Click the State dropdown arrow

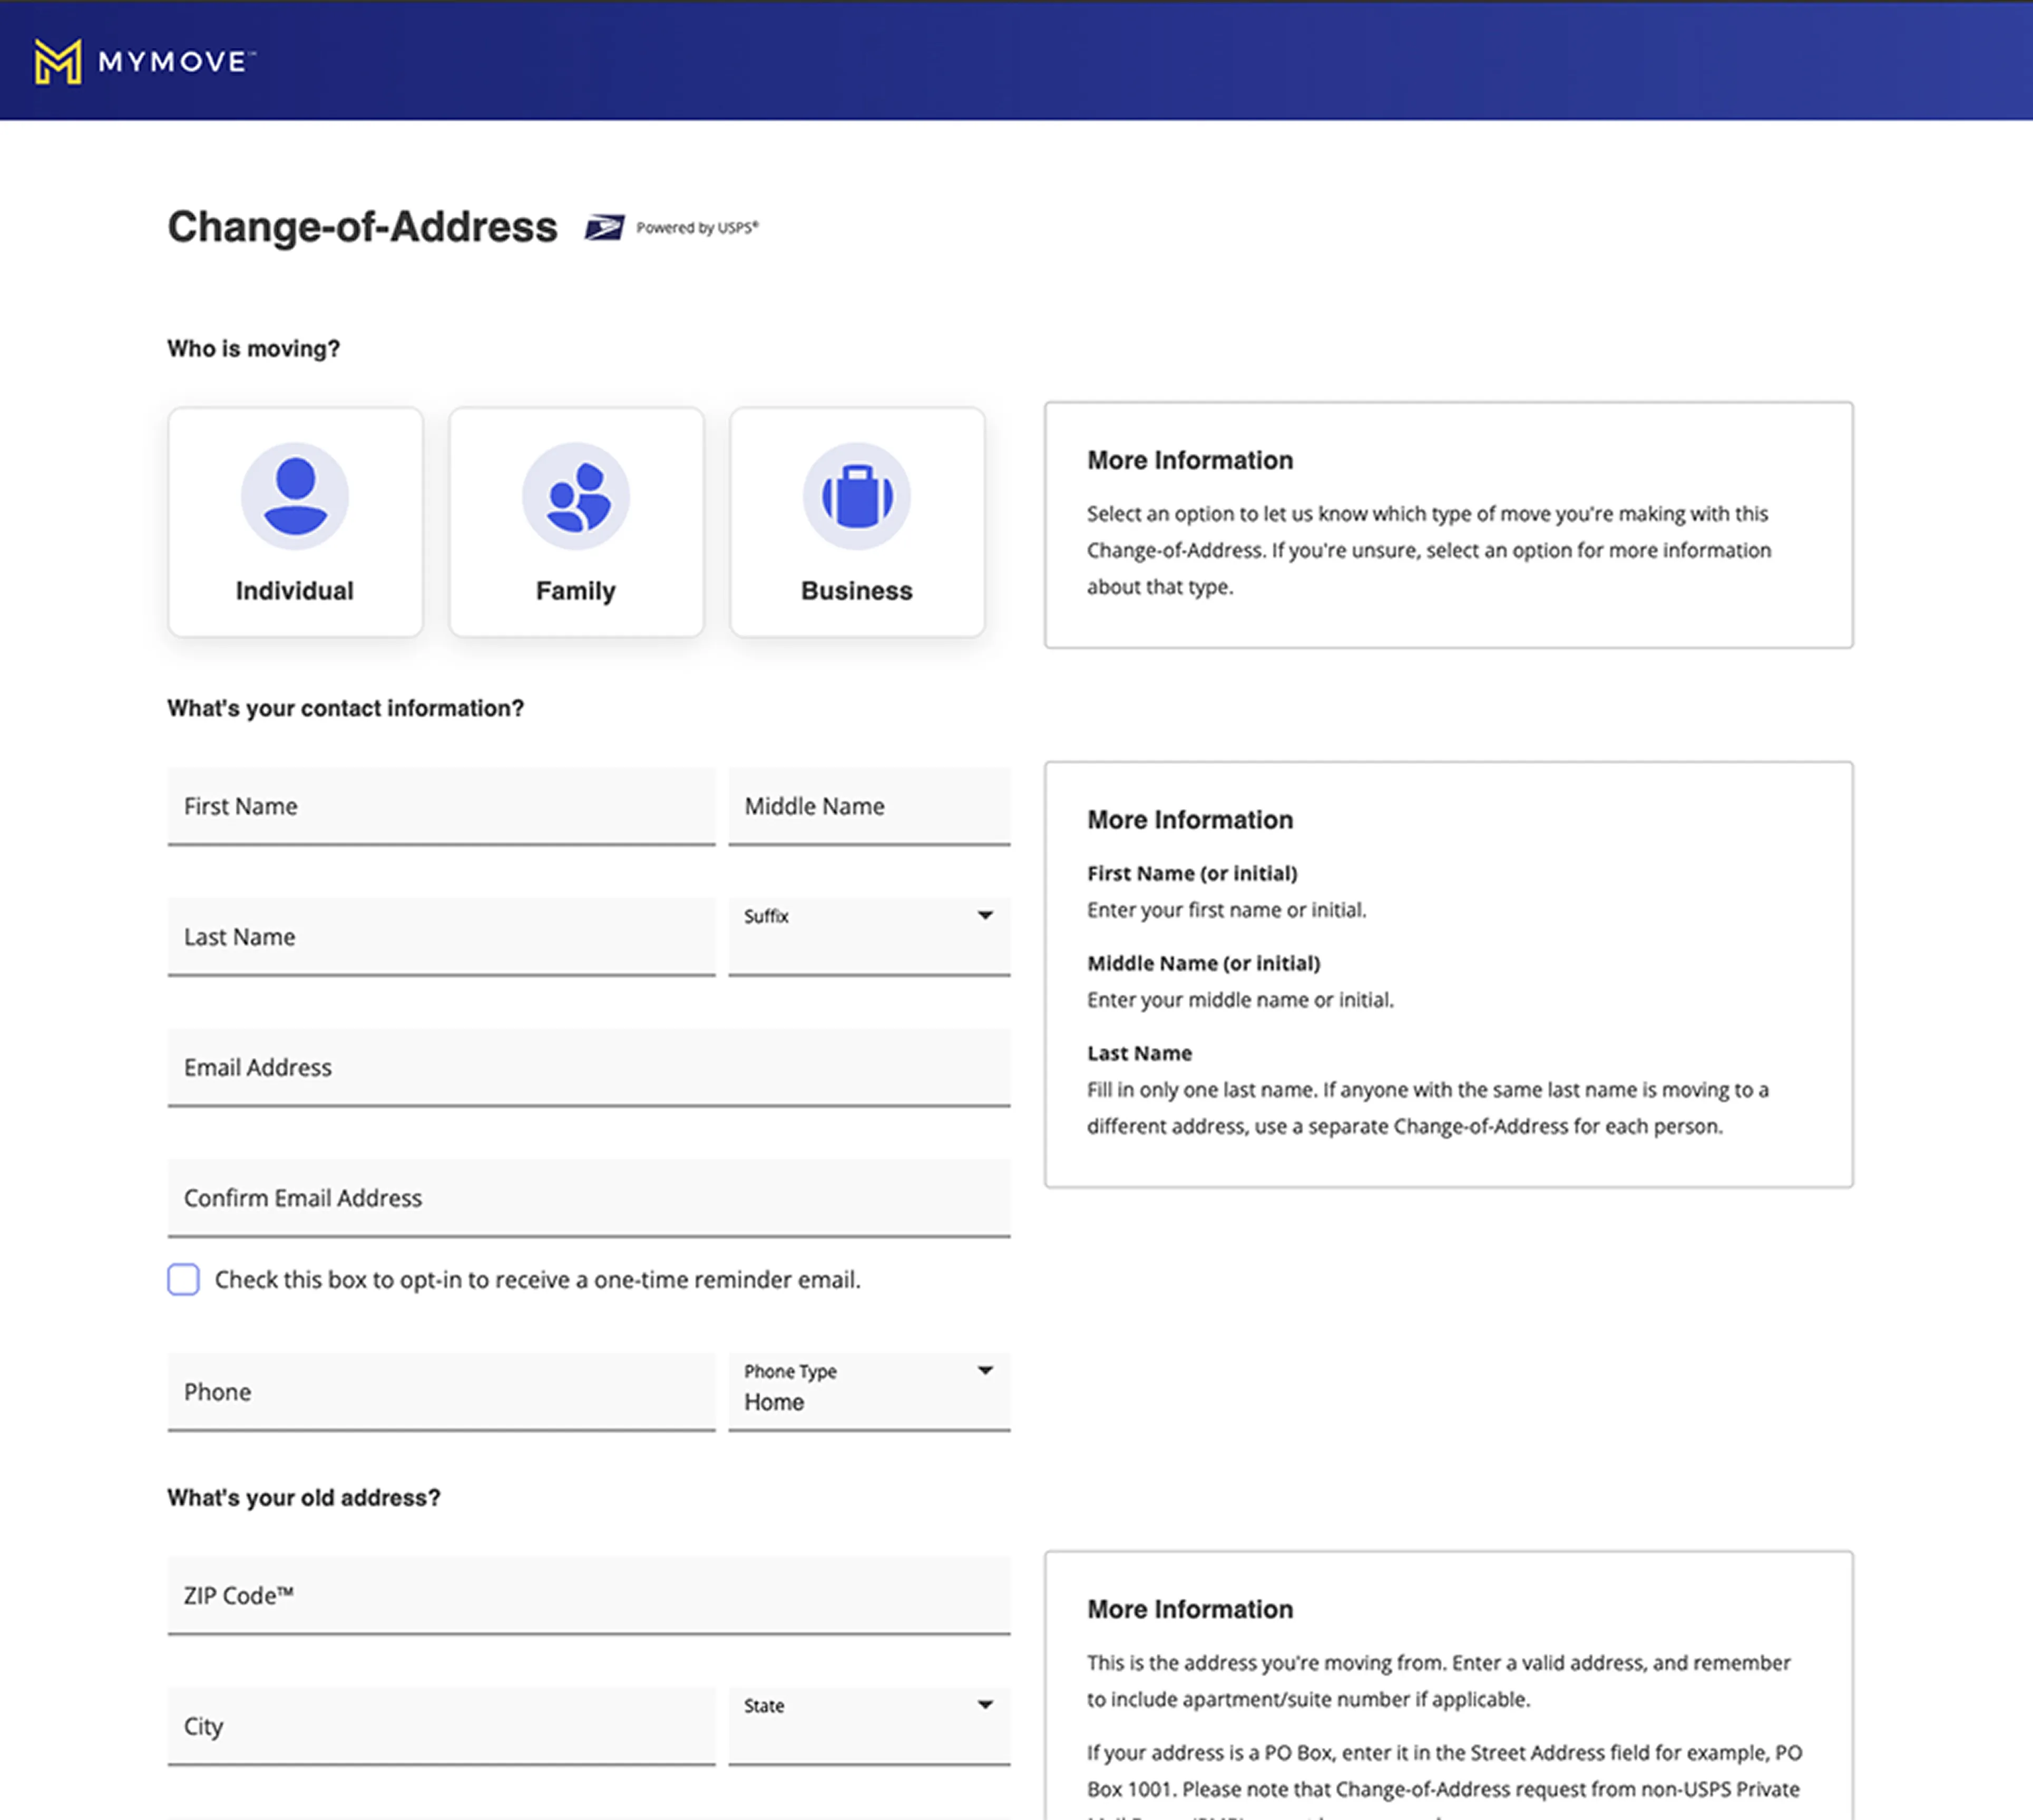pos(986,1705)
